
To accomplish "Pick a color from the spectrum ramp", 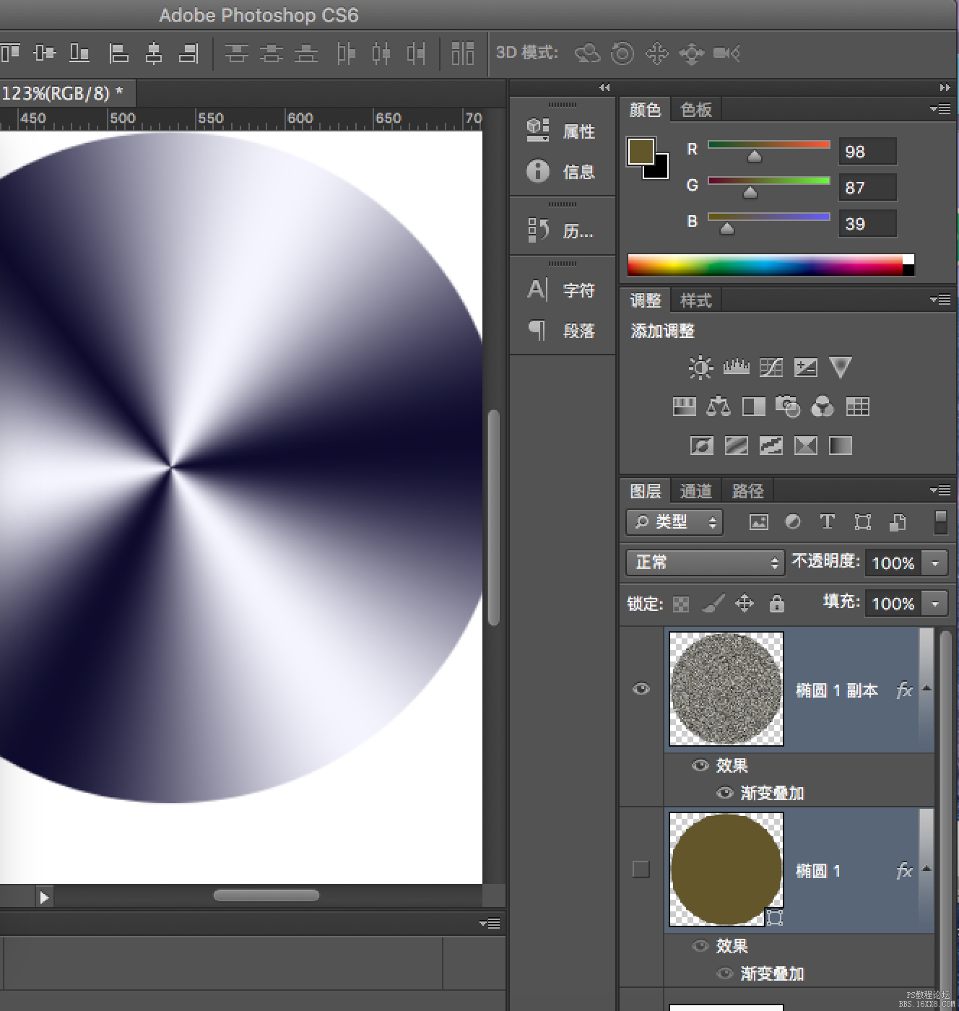I will pyautogui.click(x=765, y=264).
